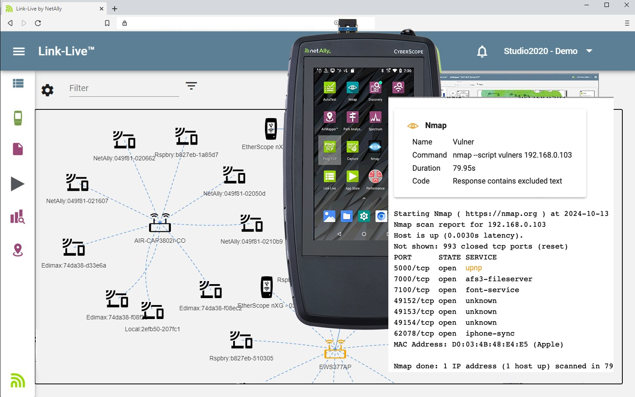Click into the Filter text field
The image size is (635, 397).
coord(124,88)
